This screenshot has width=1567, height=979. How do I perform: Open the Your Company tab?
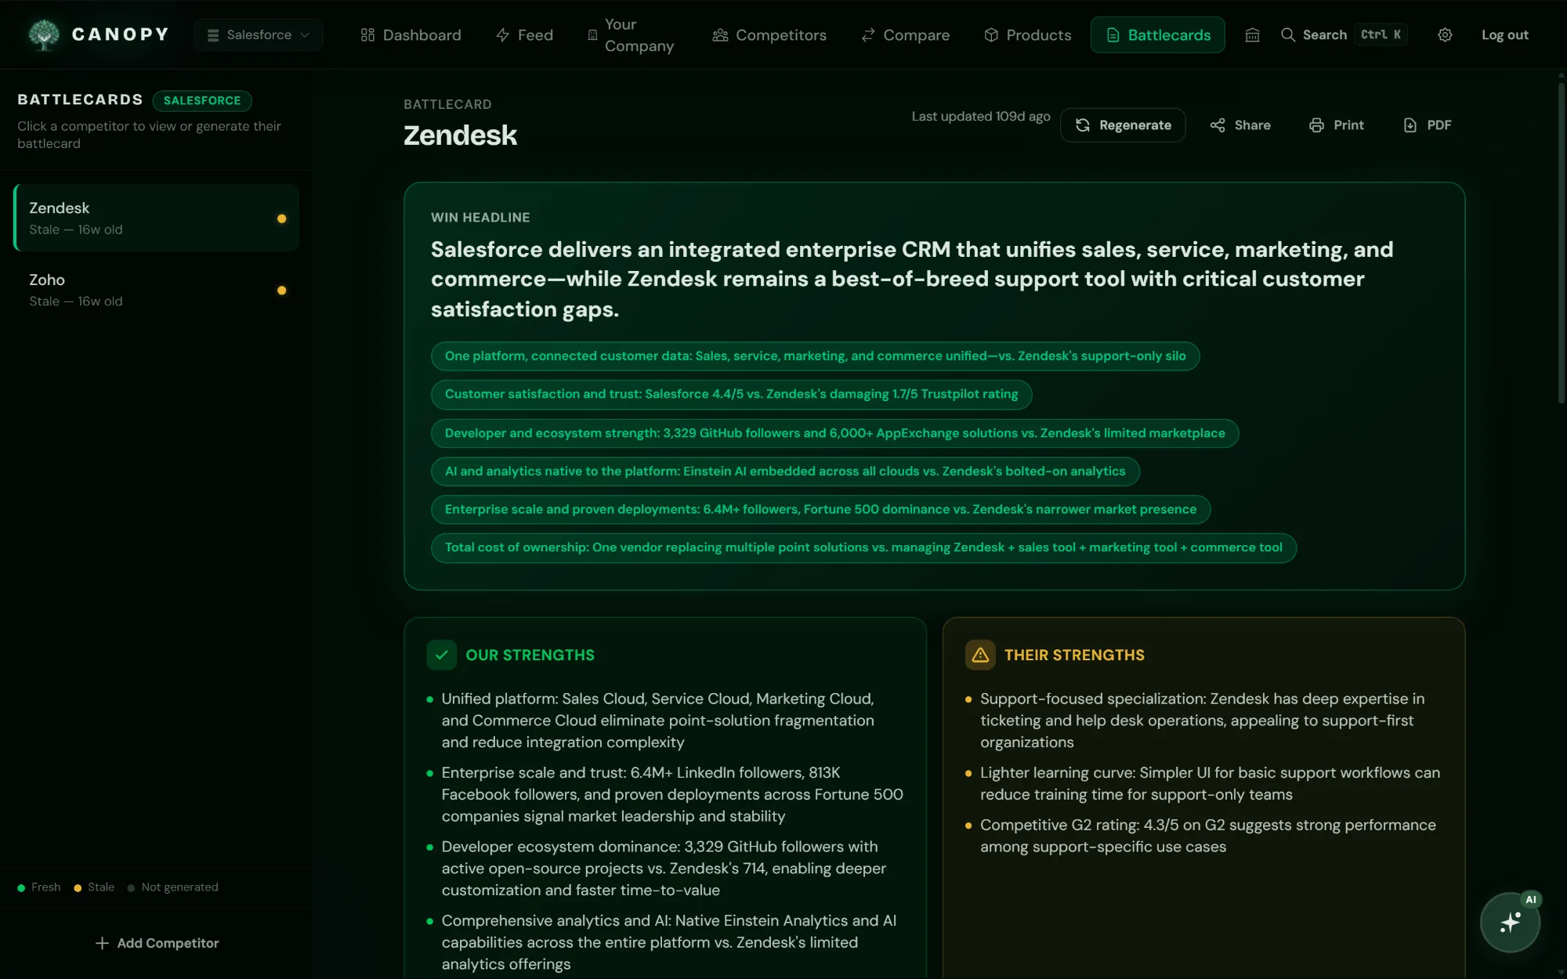pyautogui.click(x=631, y=34)
